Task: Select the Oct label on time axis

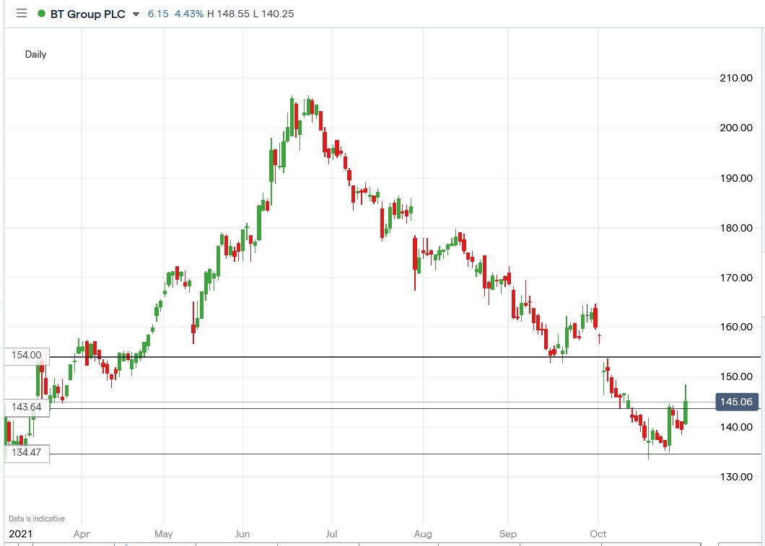Action: (598, 534)
